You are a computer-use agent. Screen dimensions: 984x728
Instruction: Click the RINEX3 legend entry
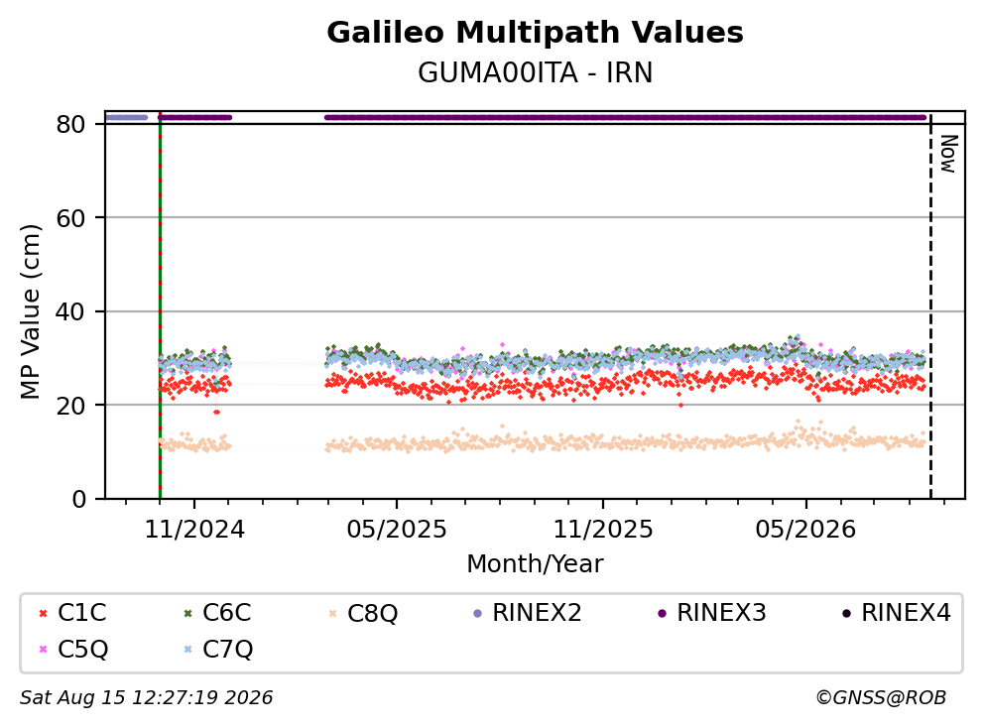point(711,613)
